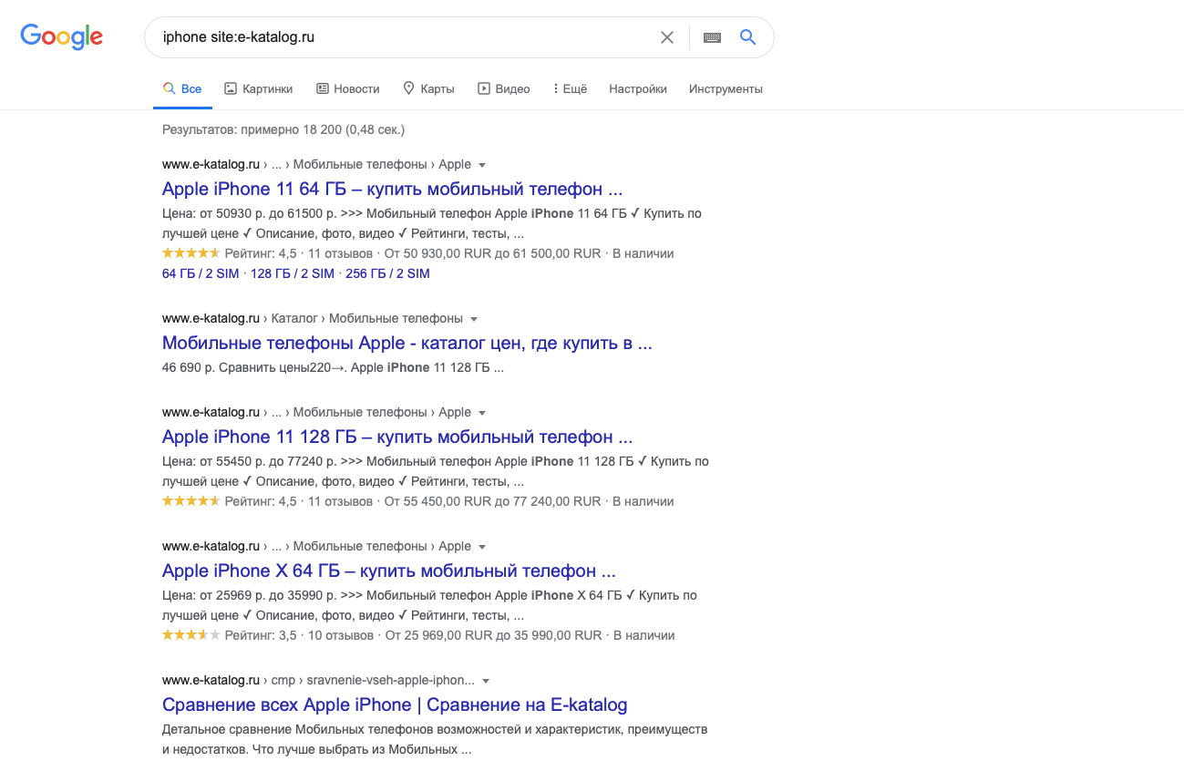1184x761 pixels.
Task: Switch to the Новости tab
Action: pyautogui.click(x=348, y=89)
